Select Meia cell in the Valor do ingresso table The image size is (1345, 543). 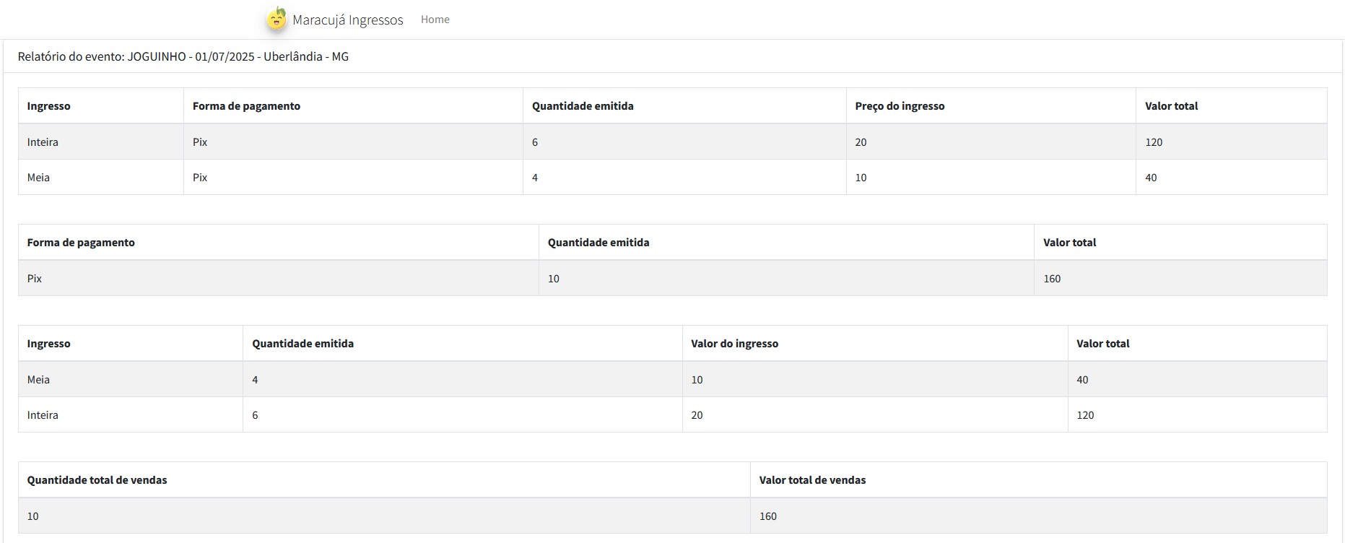[x=38, y=380]
